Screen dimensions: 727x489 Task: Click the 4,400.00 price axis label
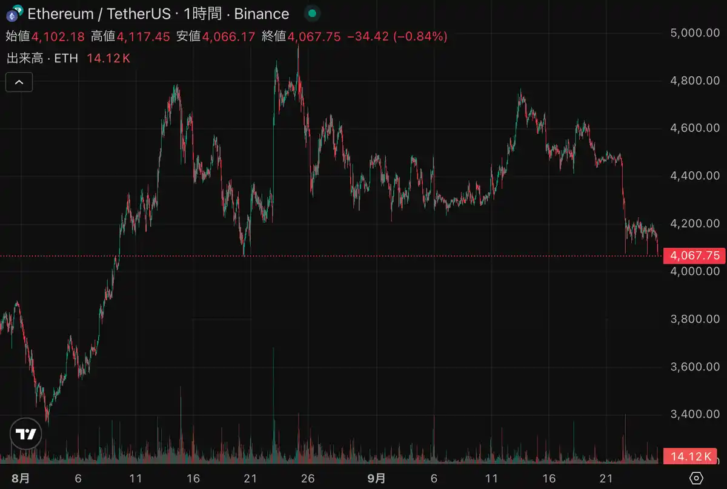coord(694,176)
